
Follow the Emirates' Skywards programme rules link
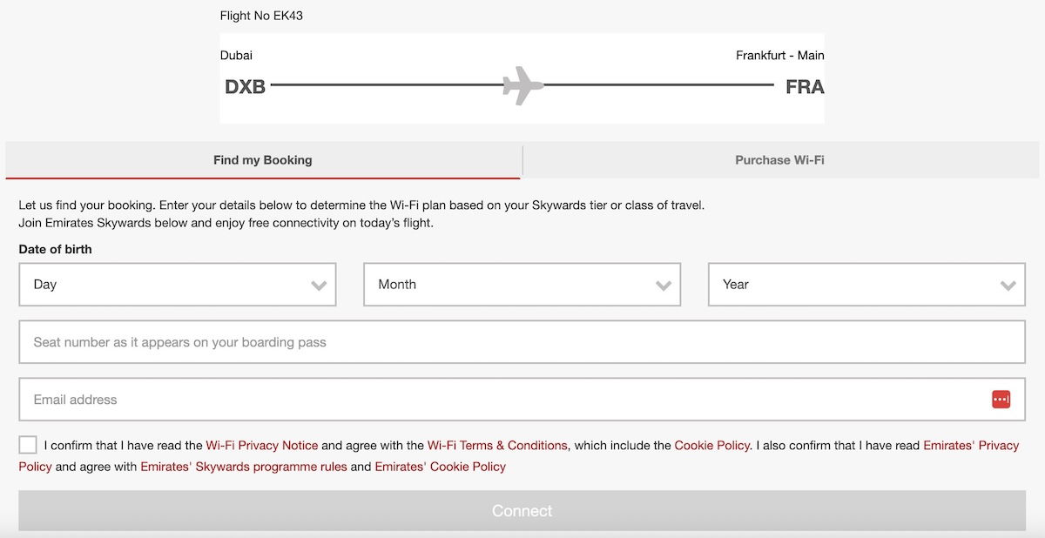click(x=244, y=467)
